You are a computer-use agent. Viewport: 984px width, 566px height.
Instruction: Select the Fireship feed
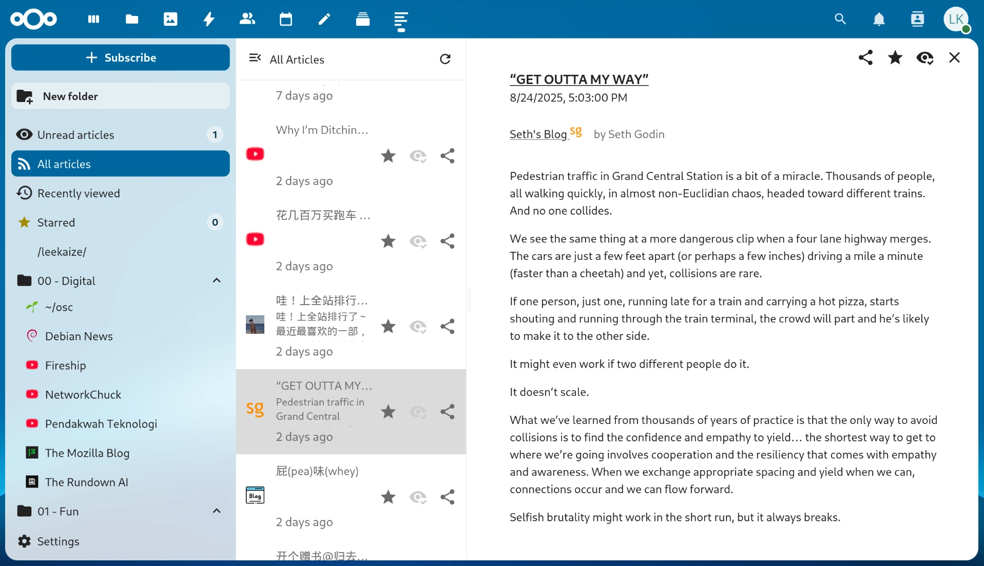coord(124,366)
